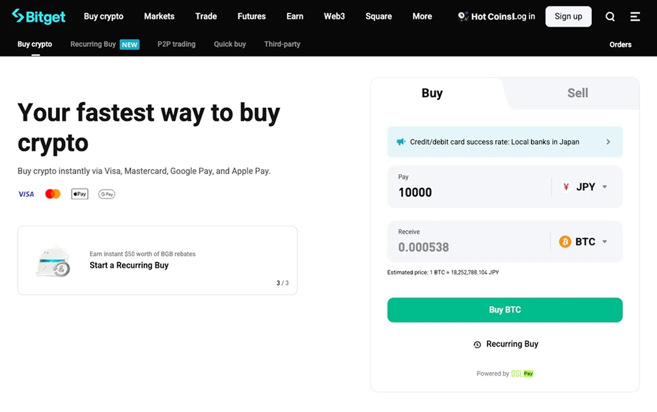This screenshot has width=657, height=412.
Task: Open the search magnifier icon
Action: click(610, 16)
